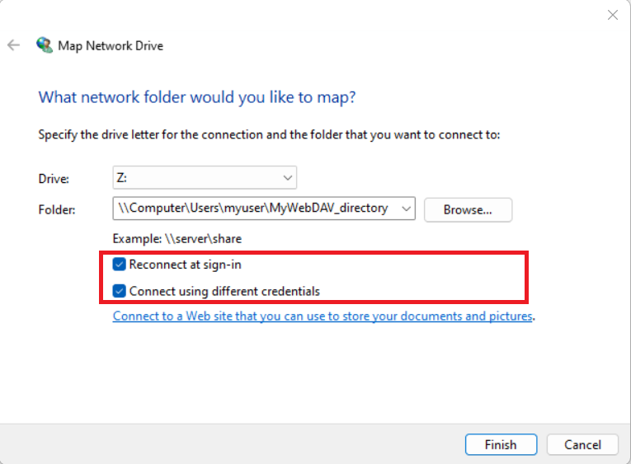Open the Drive letter Z: dropdown
This screenshot has width=631, height=464.
204,177
